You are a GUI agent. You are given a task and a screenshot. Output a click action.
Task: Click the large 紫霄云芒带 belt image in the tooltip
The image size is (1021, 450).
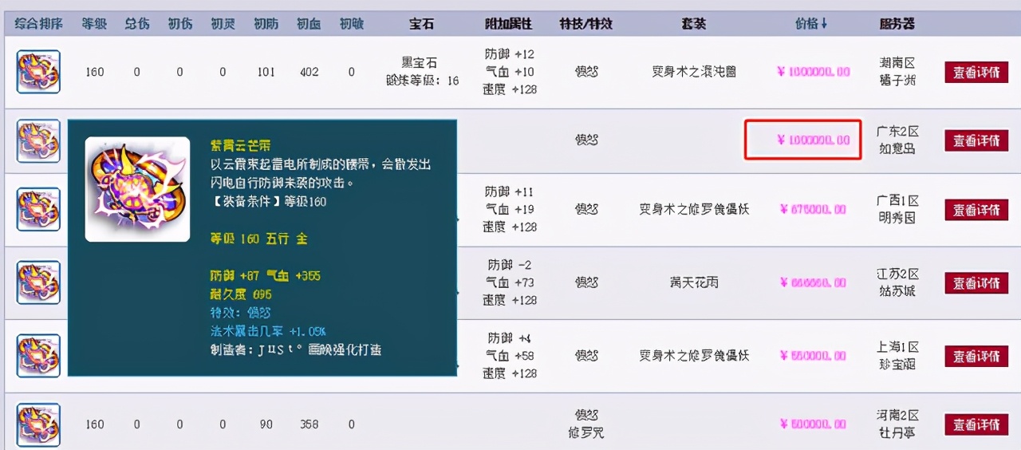click(137, 189)
